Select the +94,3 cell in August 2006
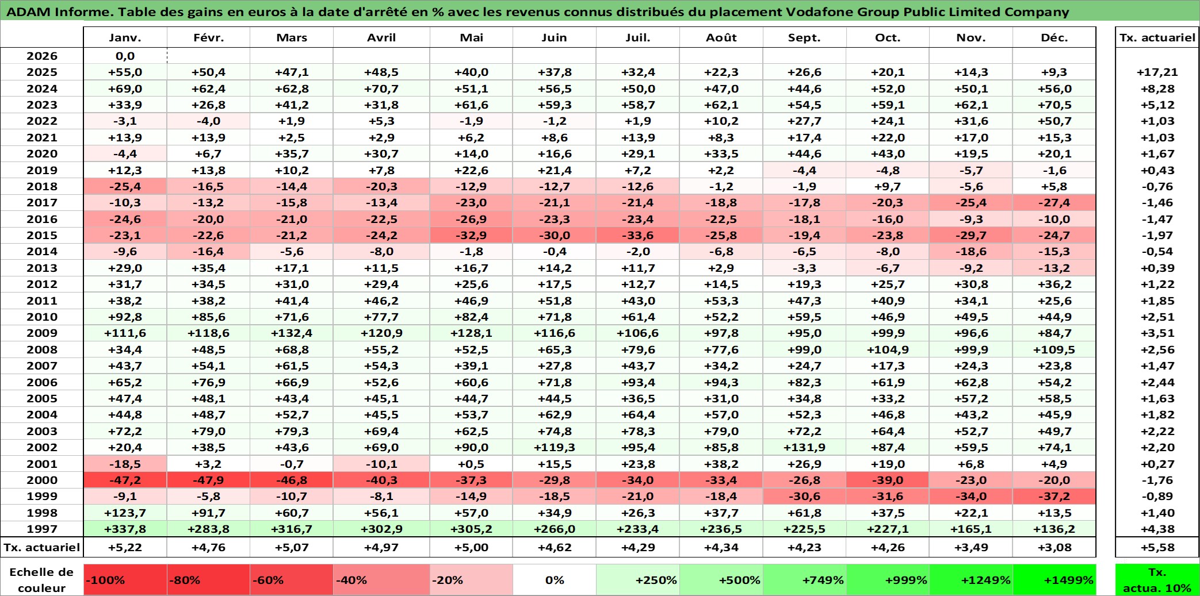 (x=721, y=382)
